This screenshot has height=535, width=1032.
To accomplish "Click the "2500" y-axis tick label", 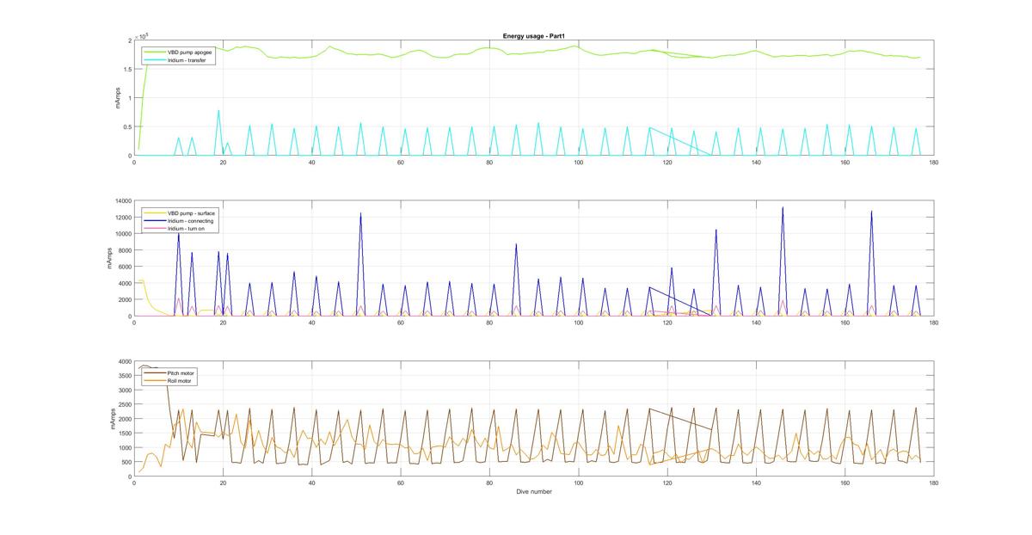I will [x=125, y=405].
